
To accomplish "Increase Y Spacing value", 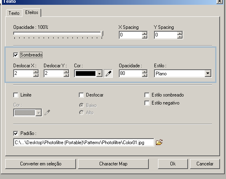I will point(180,33).
